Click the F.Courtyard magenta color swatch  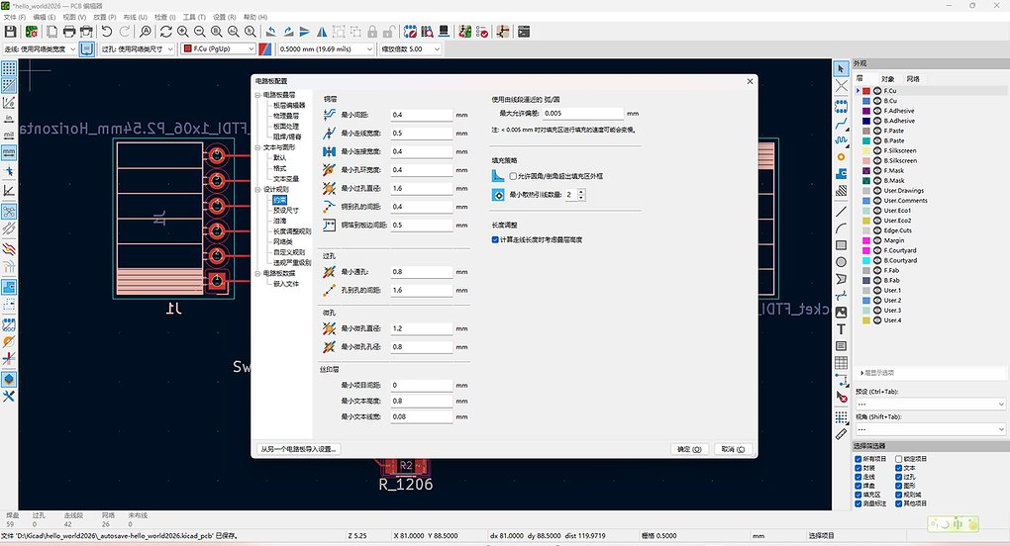coord(866,251)
